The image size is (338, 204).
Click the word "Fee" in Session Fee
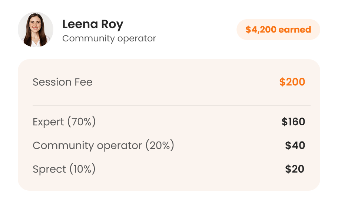(83, 82)
